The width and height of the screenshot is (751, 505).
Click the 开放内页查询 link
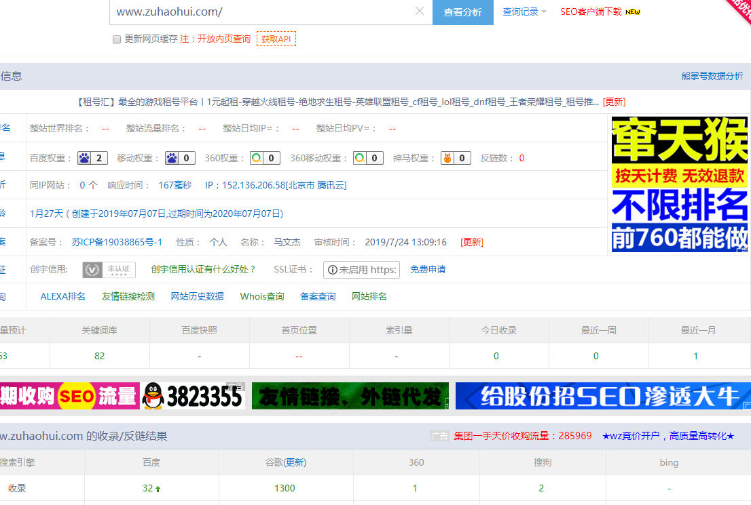224,39
